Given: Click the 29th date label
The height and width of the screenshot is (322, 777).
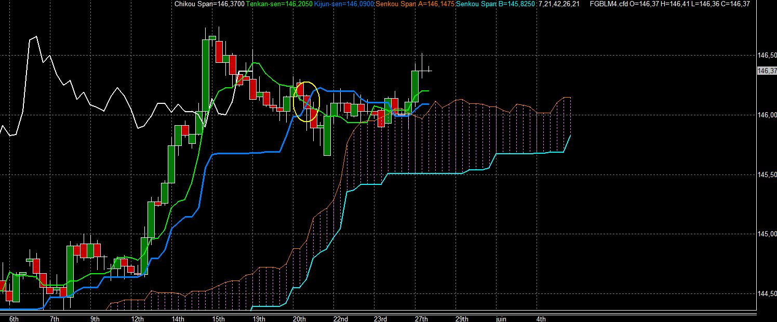Looking at the screenshot, I should [x=462, y=318].
